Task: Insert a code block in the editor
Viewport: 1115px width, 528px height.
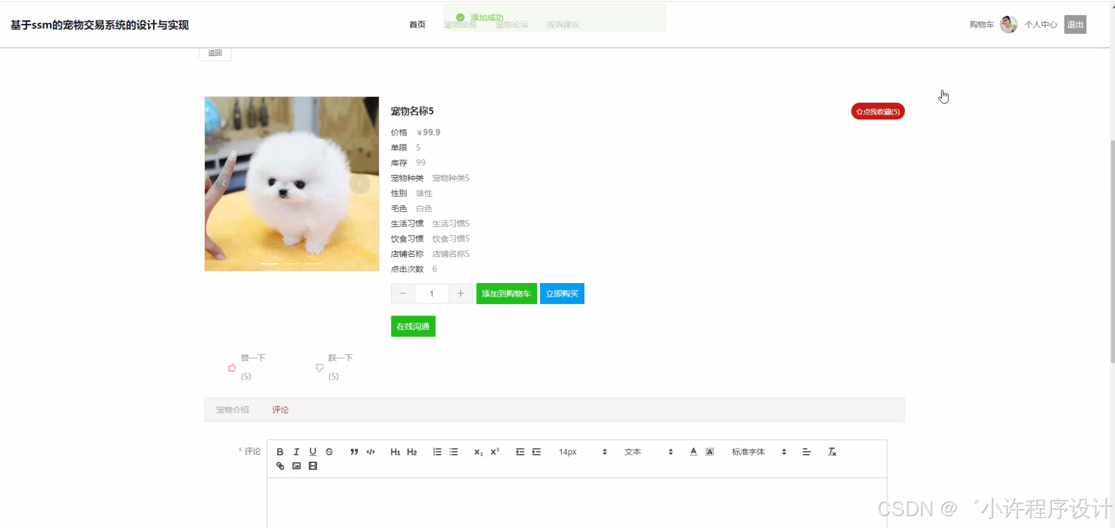Action: [370, 452]
